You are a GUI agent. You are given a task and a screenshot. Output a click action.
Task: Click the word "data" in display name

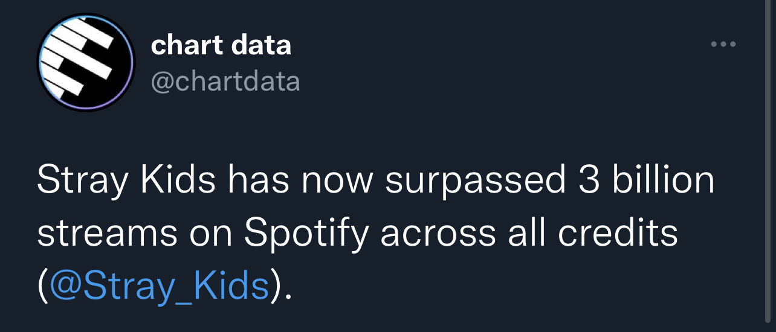pos(261,45)
